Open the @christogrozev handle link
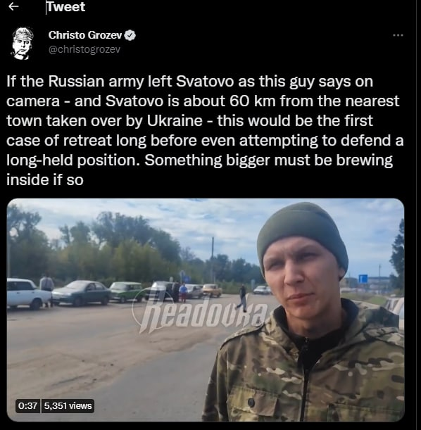 84,49
